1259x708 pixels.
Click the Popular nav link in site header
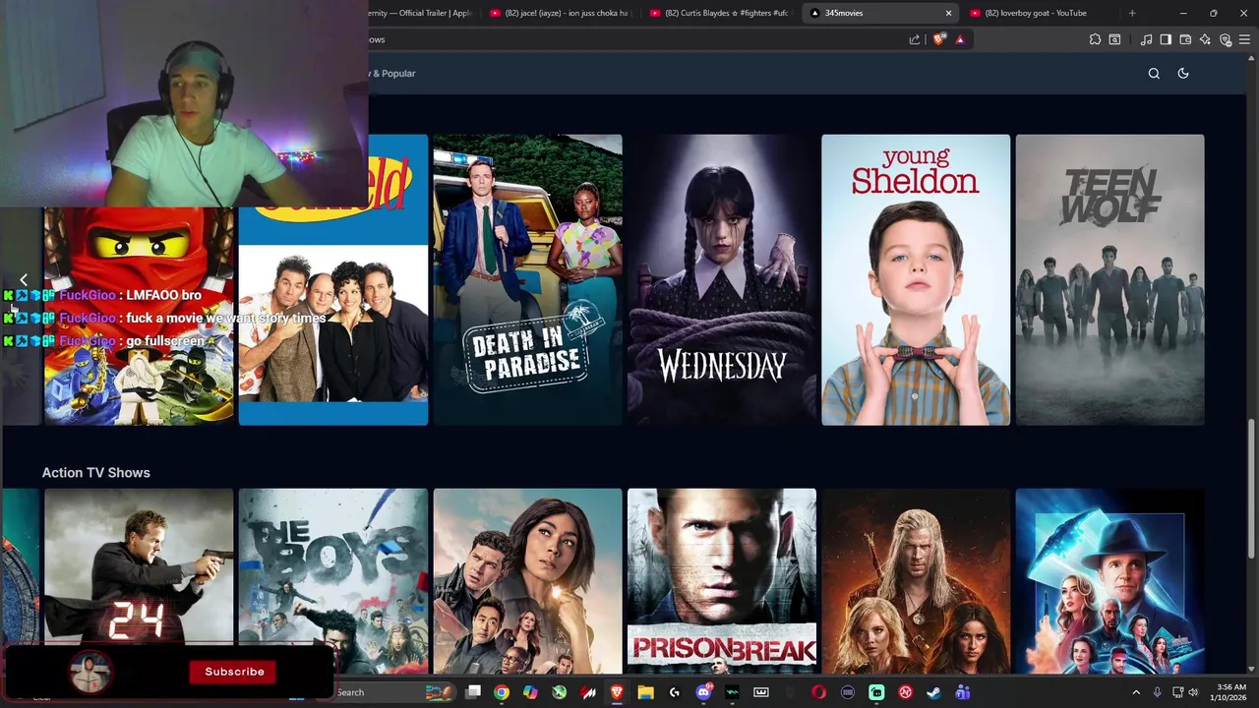coord(392,73)
